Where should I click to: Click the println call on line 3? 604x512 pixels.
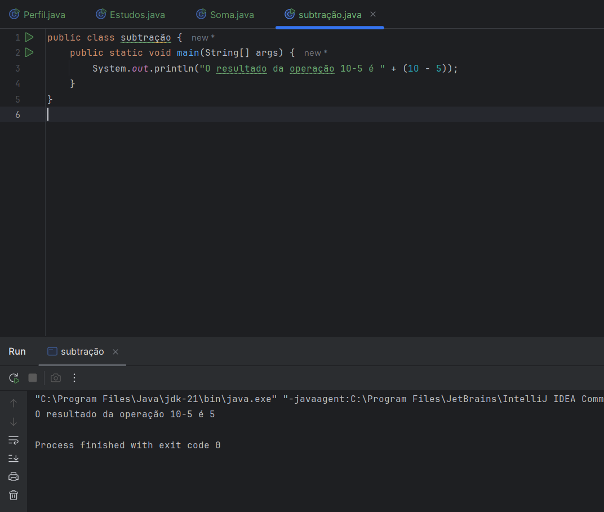[x=174, y=69]
